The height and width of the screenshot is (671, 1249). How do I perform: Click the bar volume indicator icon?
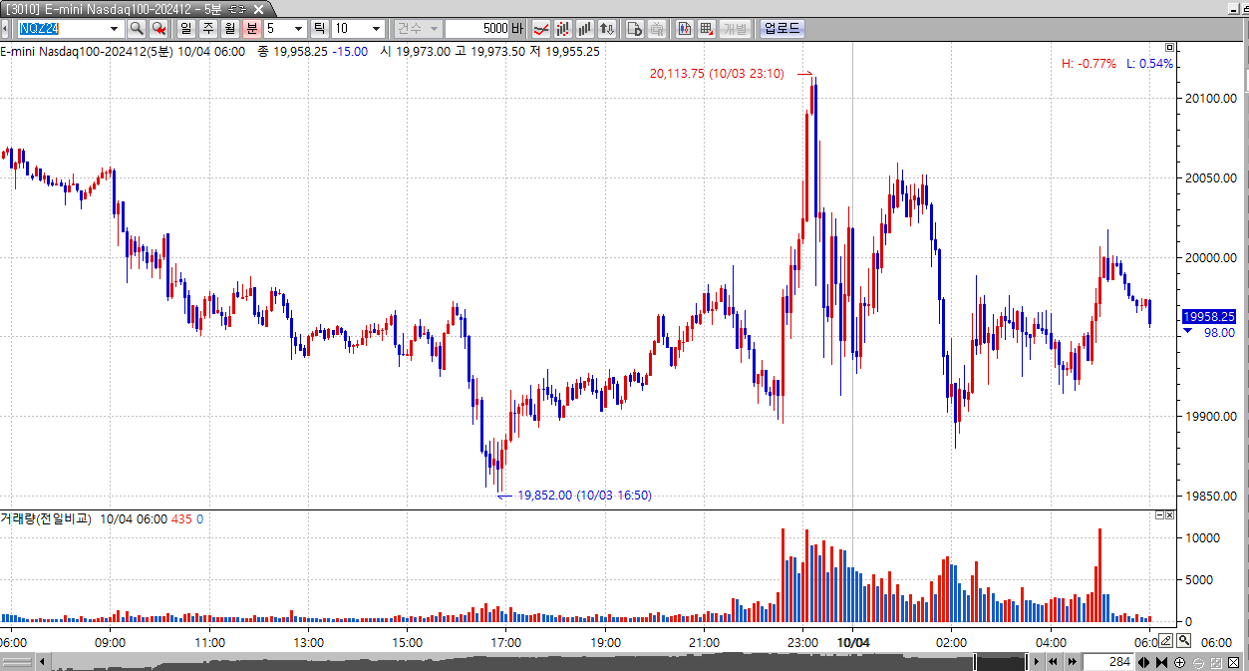click(585, 29)
